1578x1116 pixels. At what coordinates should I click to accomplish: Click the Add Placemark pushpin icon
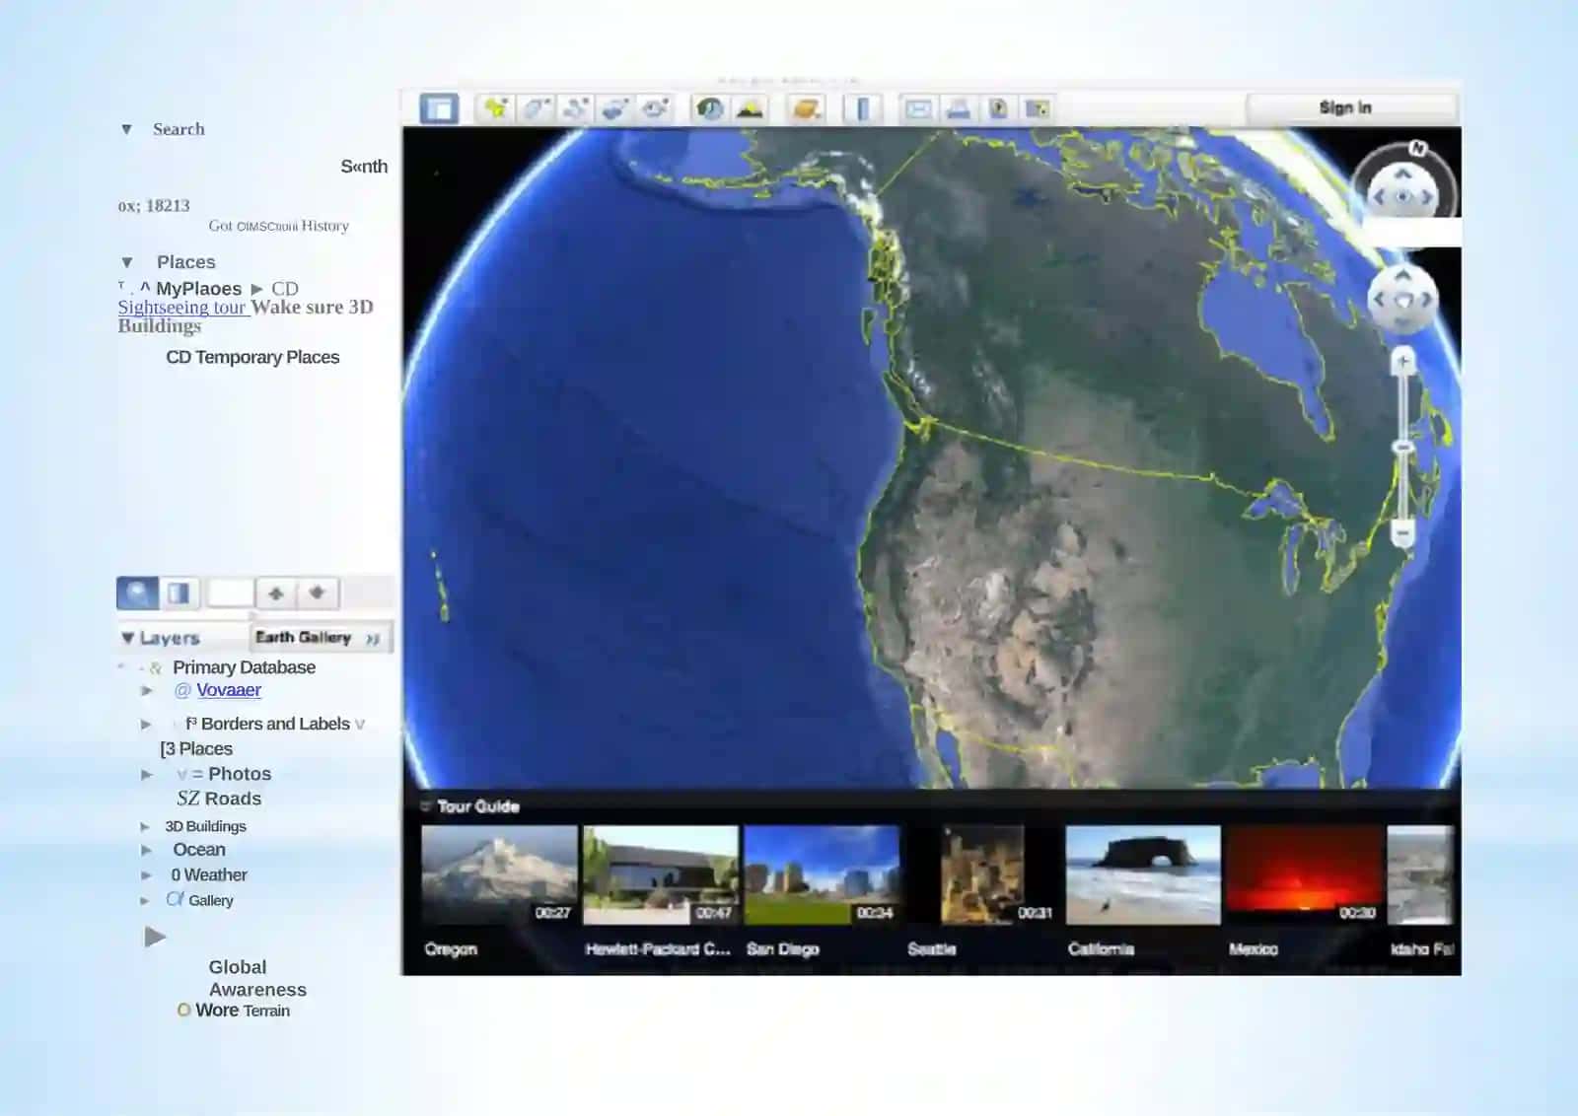point(495,107)
